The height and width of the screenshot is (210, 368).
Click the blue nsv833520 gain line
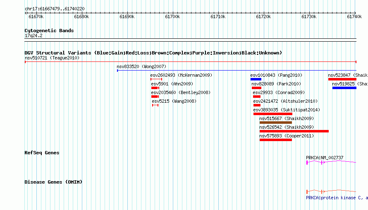pos(237,71)
